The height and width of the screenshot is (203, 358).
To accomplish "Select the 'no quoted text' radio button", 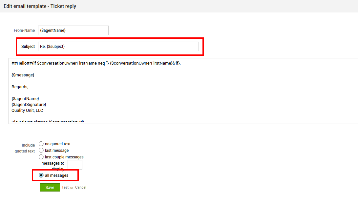I will [41, 144].
